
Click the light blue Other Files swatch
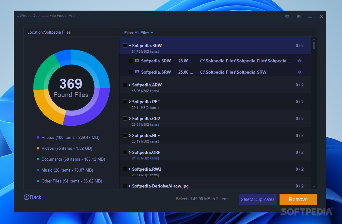click(x=38, y=181)
